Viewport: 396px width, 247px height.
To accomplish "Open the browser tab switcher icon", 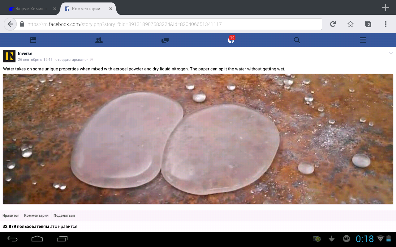I will [x=368, y=24].
